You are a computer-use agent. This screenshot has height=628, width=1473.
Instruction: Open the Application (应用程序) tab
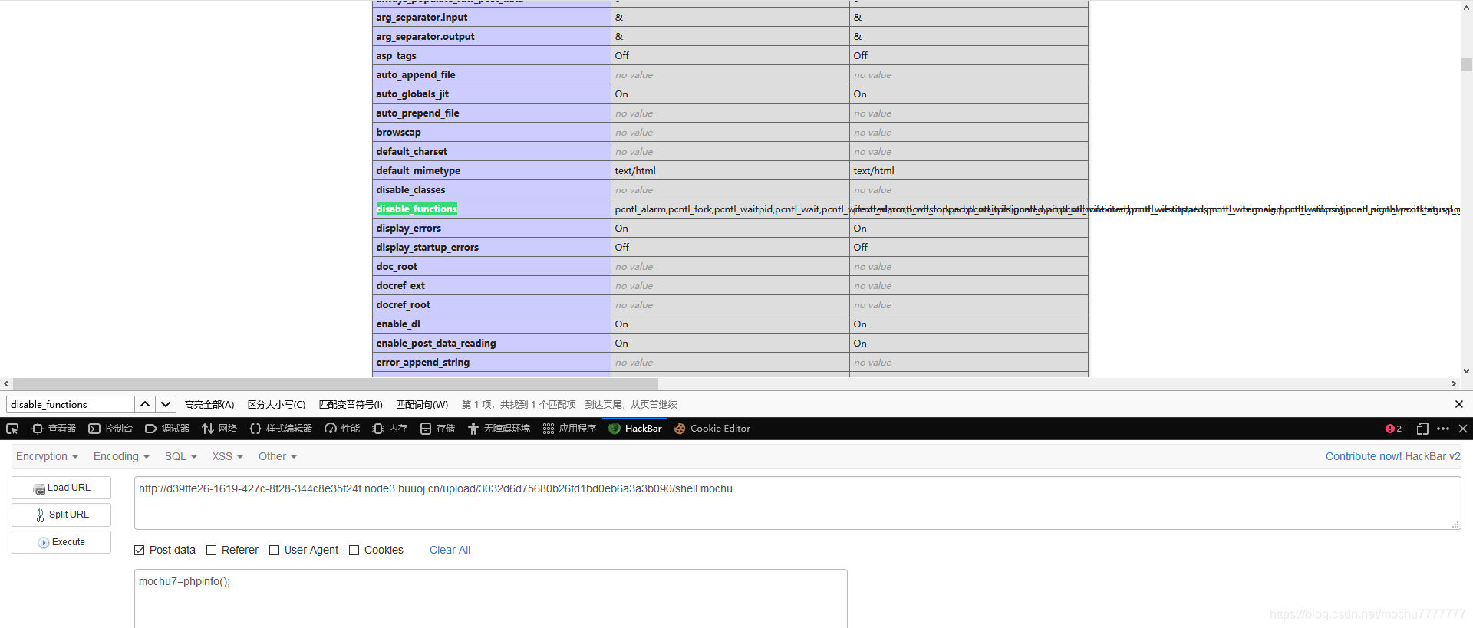(569, 429)
